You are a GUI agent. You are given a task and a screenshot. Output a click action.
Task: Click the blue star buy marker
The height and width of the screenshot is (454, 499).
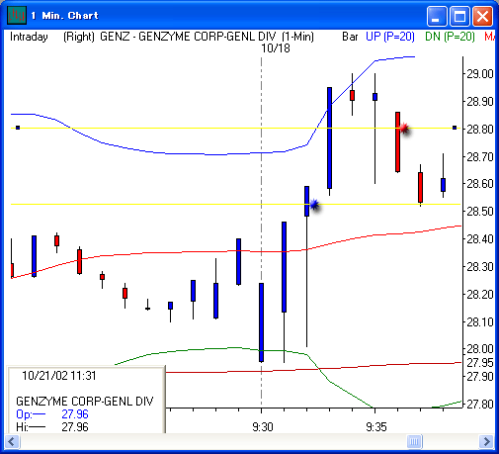point(314,205)
